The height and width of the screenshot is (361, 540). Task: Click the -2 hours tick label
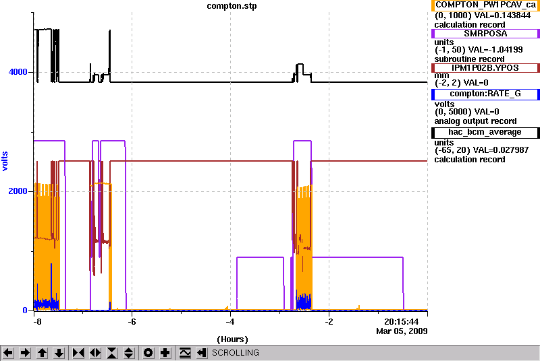point(329,322)
